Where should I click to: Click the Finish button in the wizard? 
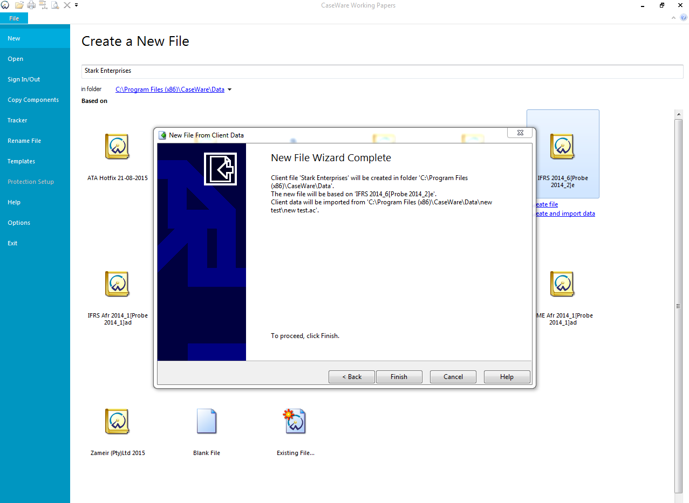(x=399, y=377)
